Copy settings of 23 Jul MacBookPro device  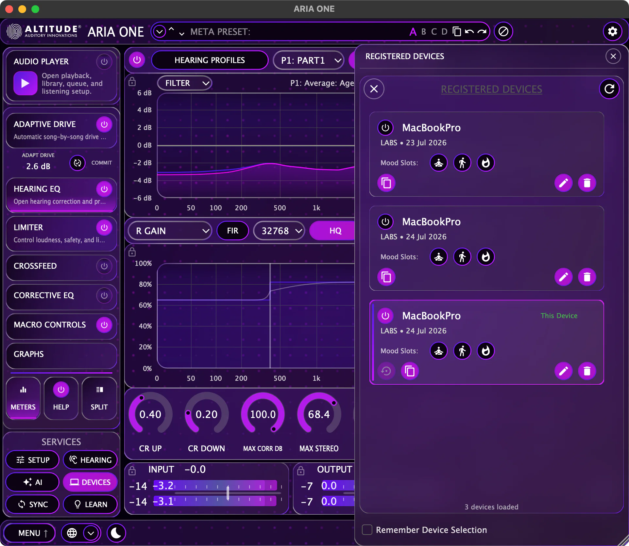click(x=386, y=183)
